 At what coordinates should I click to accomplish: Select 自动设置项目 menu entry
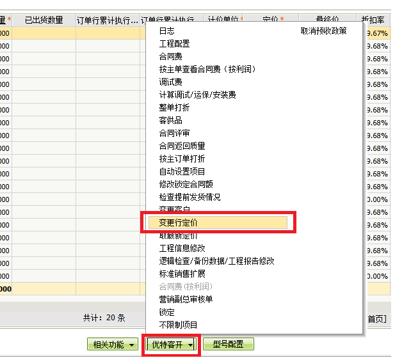[x=182, y=171]
